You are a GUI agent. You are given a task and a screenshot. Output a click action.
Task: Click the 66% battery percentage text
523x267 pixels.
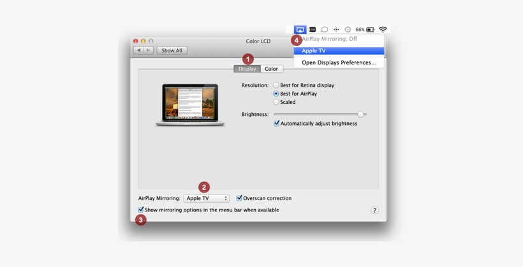(360, 30)
